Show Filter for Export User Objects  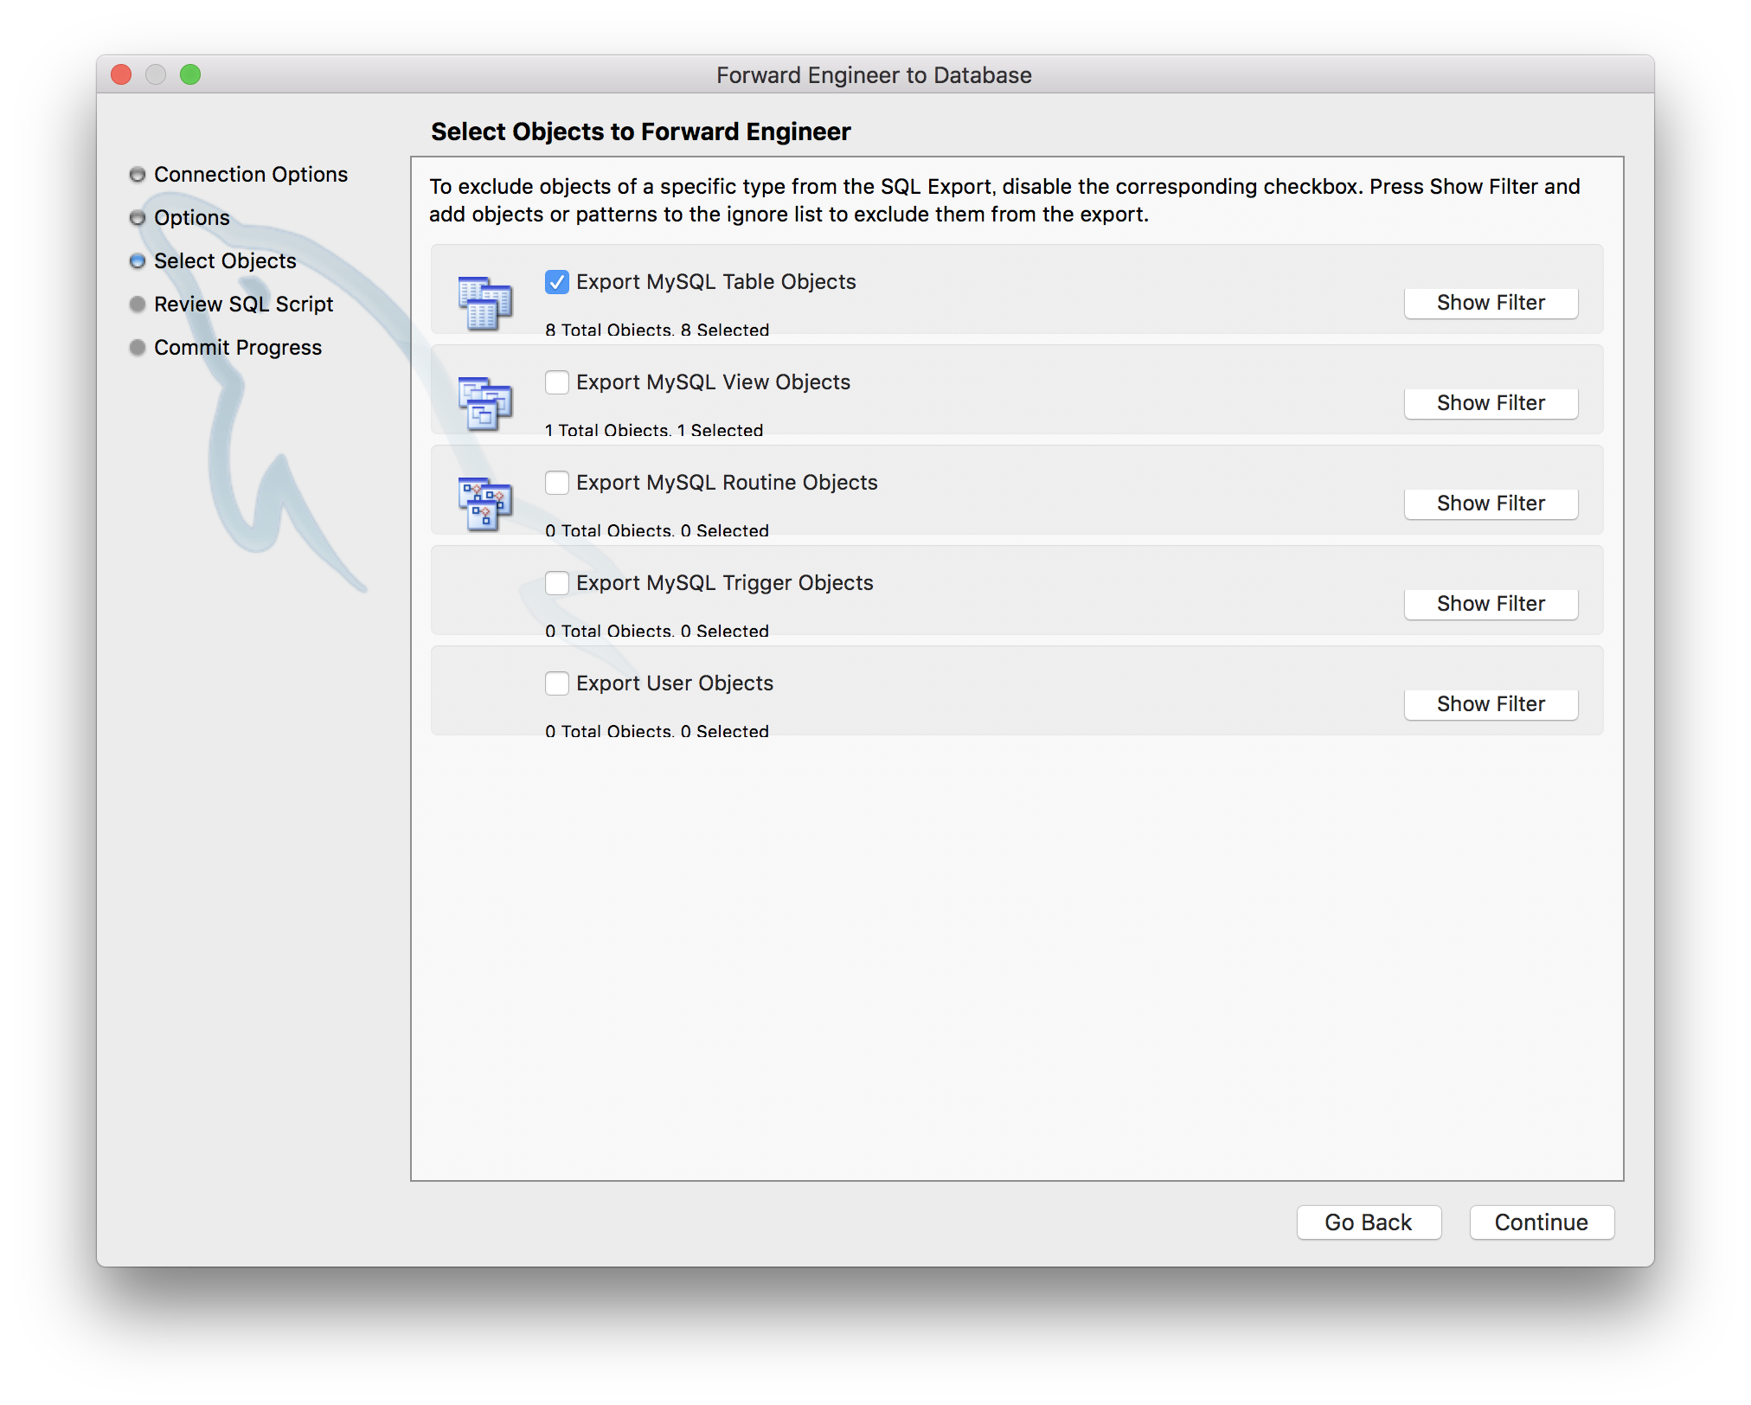pos(1491,704)
